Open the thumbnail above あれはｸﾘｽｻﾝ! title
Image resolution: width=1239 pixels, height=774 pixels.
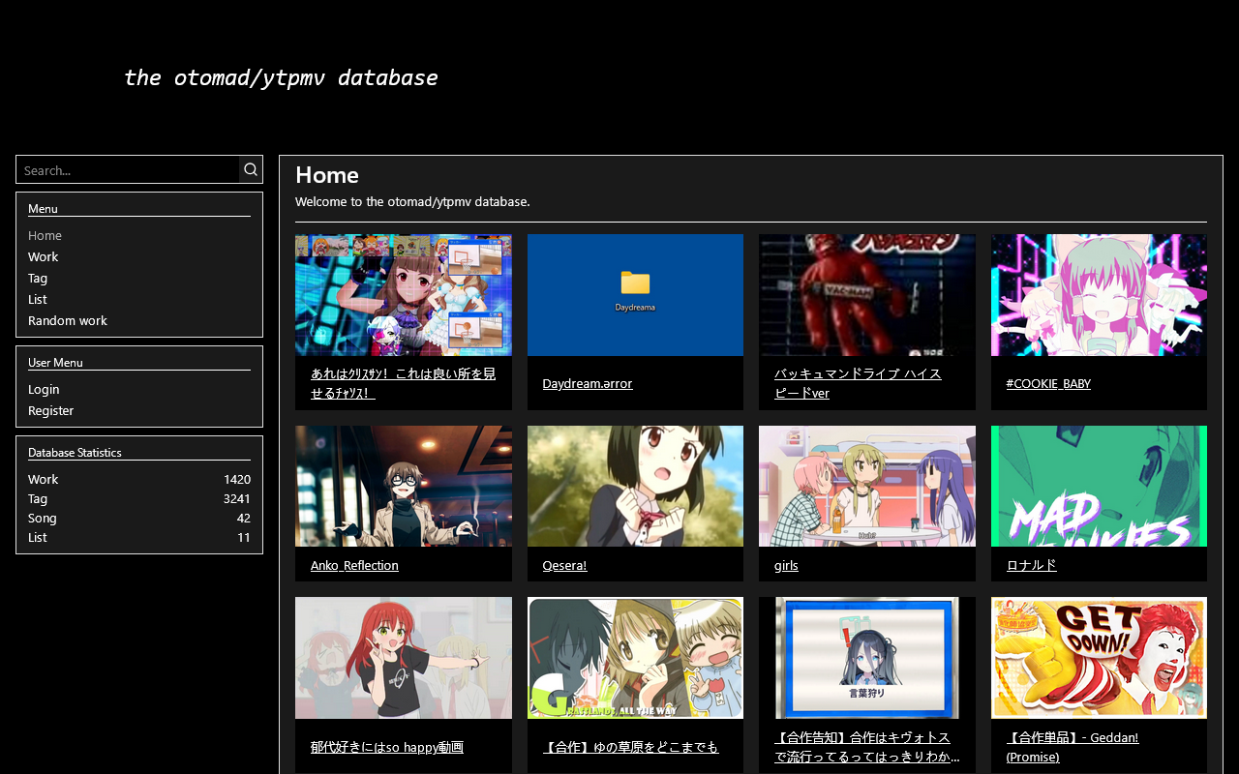pos(404,295)
